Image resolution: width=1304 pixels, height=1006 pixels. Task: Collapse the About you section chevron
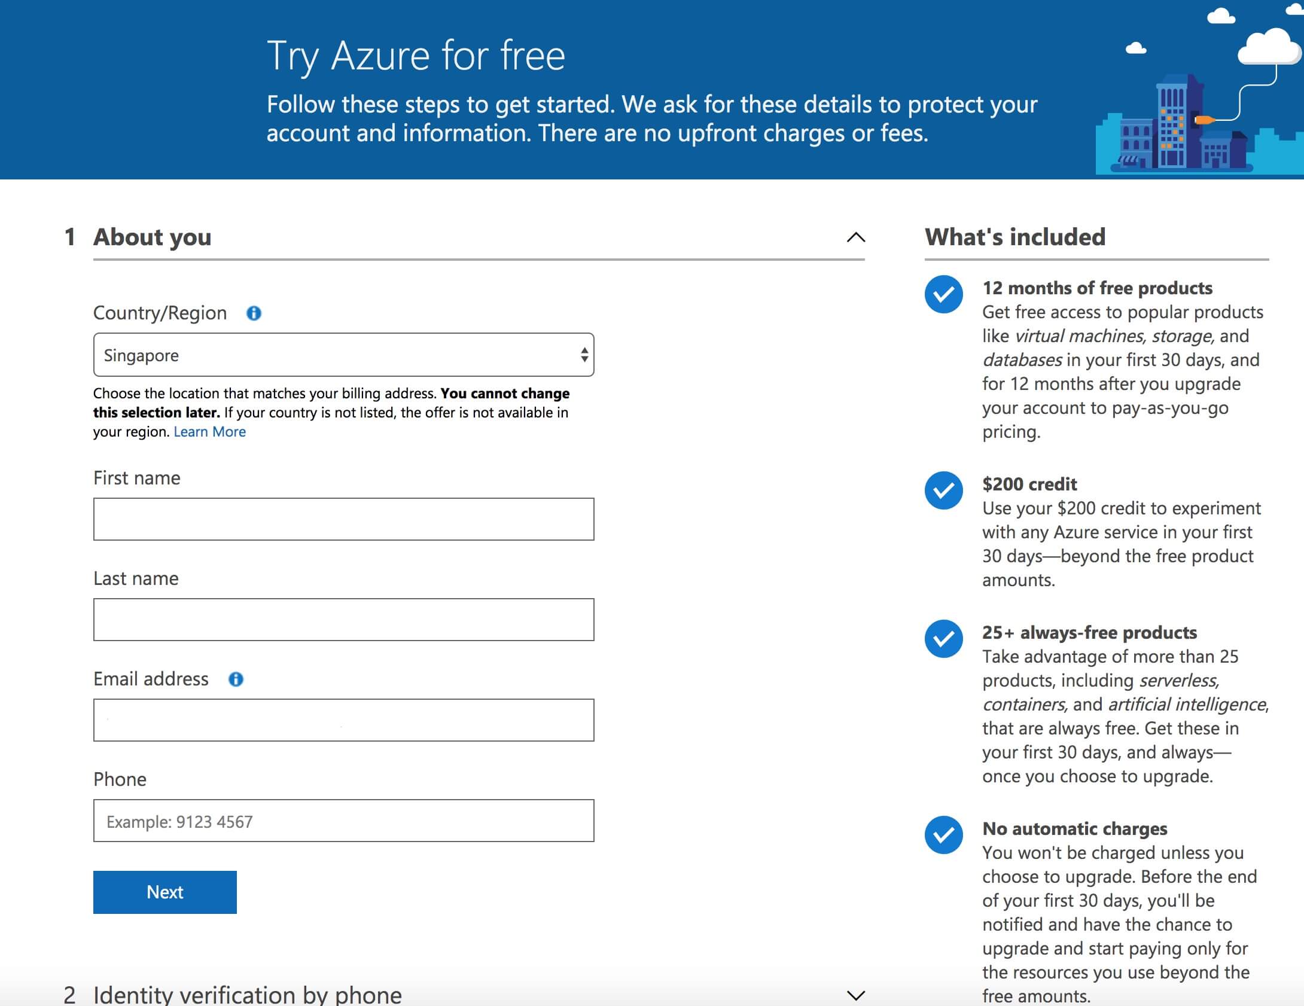856,237
